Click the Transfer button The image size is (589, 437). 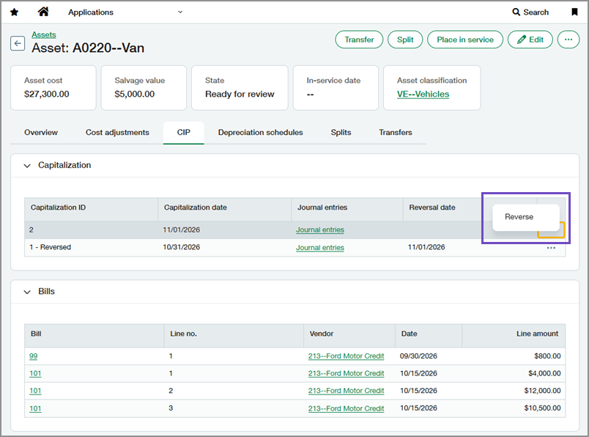[x=359, y=40]
